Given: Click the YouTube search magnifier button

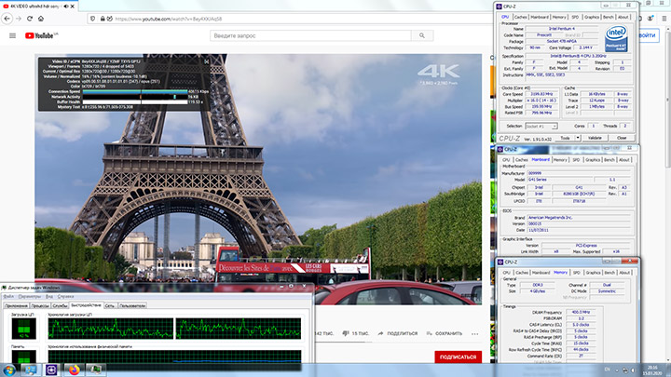Looking at the screenshot, I should (422, 35).
